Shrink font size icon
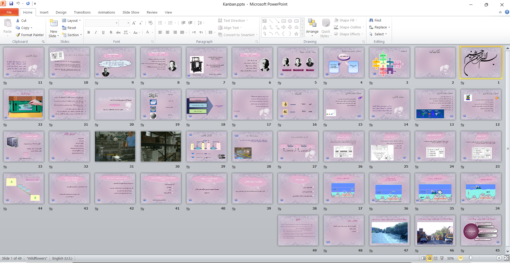This screenshot has height=263, width=510. click(x=141, y=23)
